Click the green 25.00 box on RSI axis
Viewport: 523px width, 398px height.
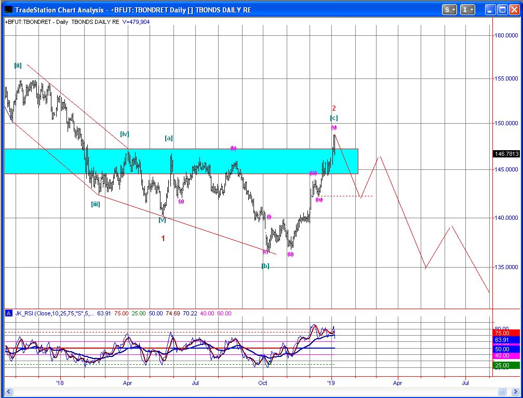tap(506, 365)
